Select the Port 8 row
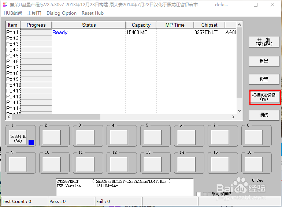 point(121,73)
